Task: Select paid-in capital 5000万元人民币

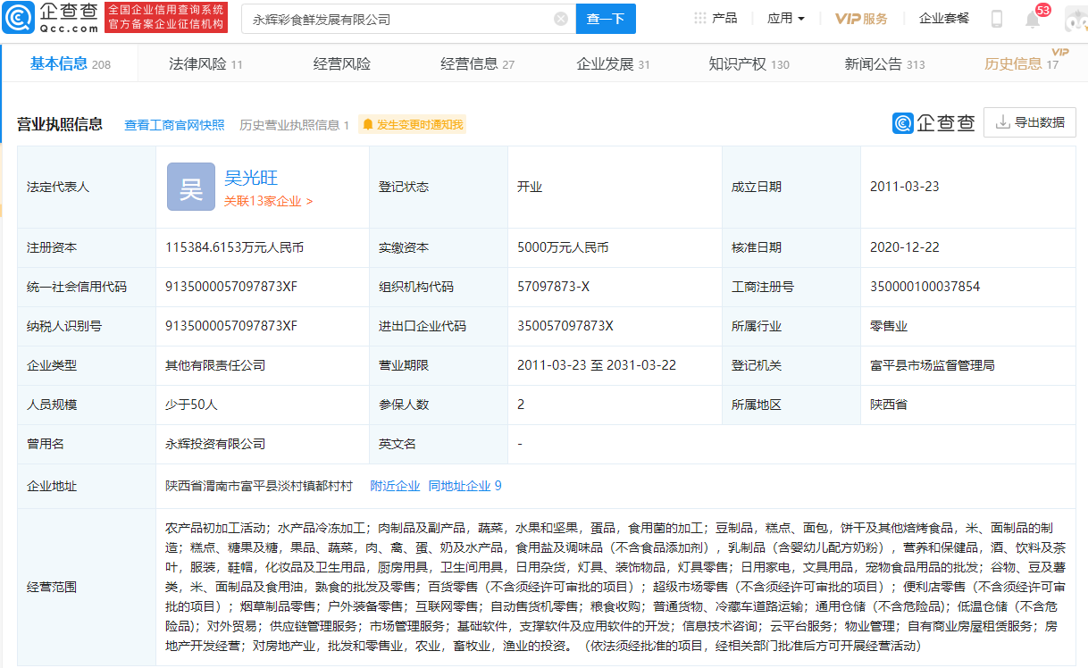Action: pyautogui.click(x=563, y=247)
